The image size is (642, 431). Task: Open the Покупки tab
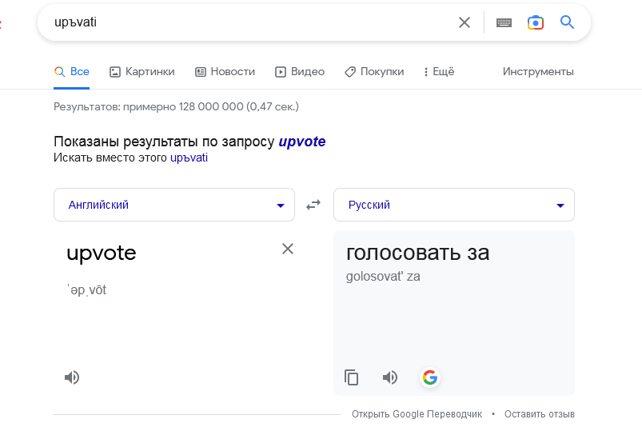click(374, 72)
